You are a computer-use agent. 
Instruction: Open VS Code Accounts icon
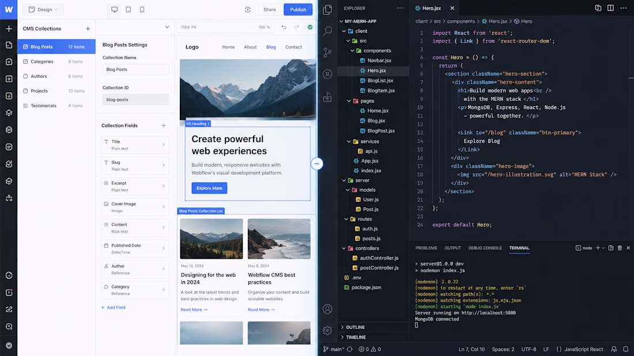click(327, 309)
